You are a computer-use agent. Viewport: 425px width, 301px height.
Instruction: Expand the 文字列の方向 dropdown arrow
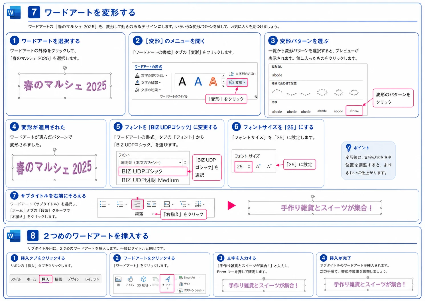click(x=255, y=74)
